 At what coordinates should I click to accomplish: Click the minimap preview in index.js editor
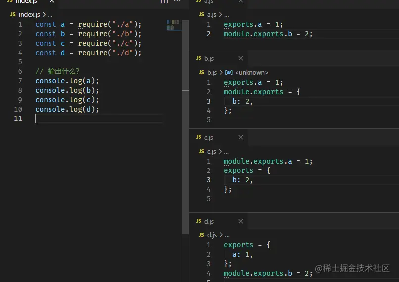[173, 25]
